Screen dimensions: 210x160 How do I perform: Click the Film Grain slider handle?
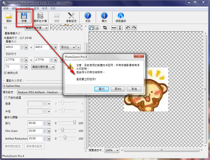[63, 130]
